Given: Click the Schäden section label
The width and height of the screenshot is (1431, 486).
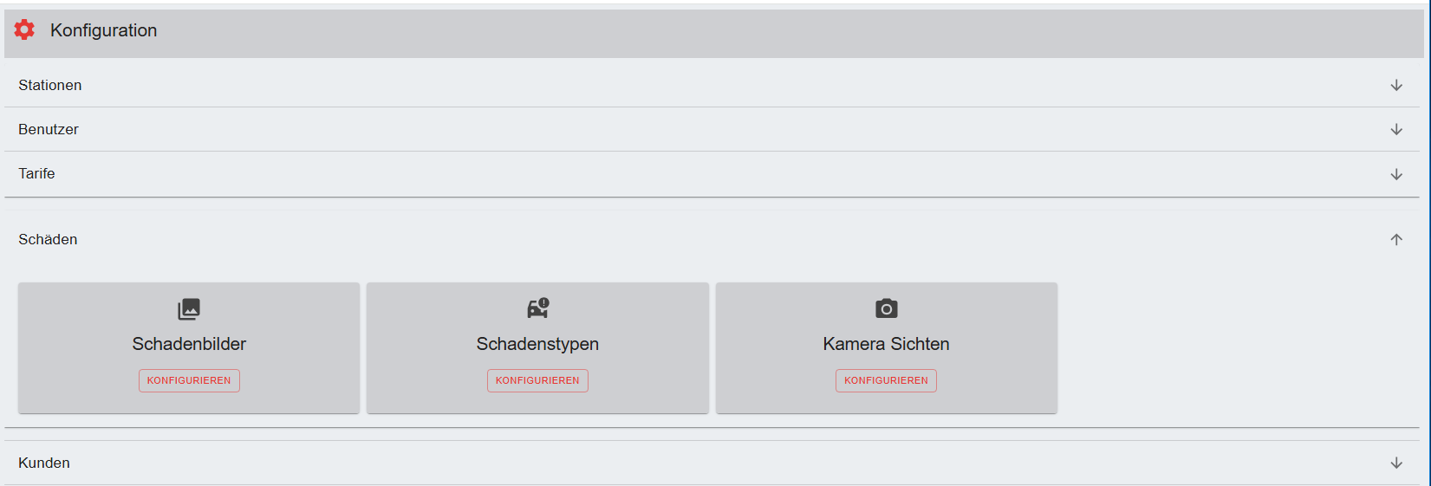Looking at the screenshot, I should pos(48,239).
